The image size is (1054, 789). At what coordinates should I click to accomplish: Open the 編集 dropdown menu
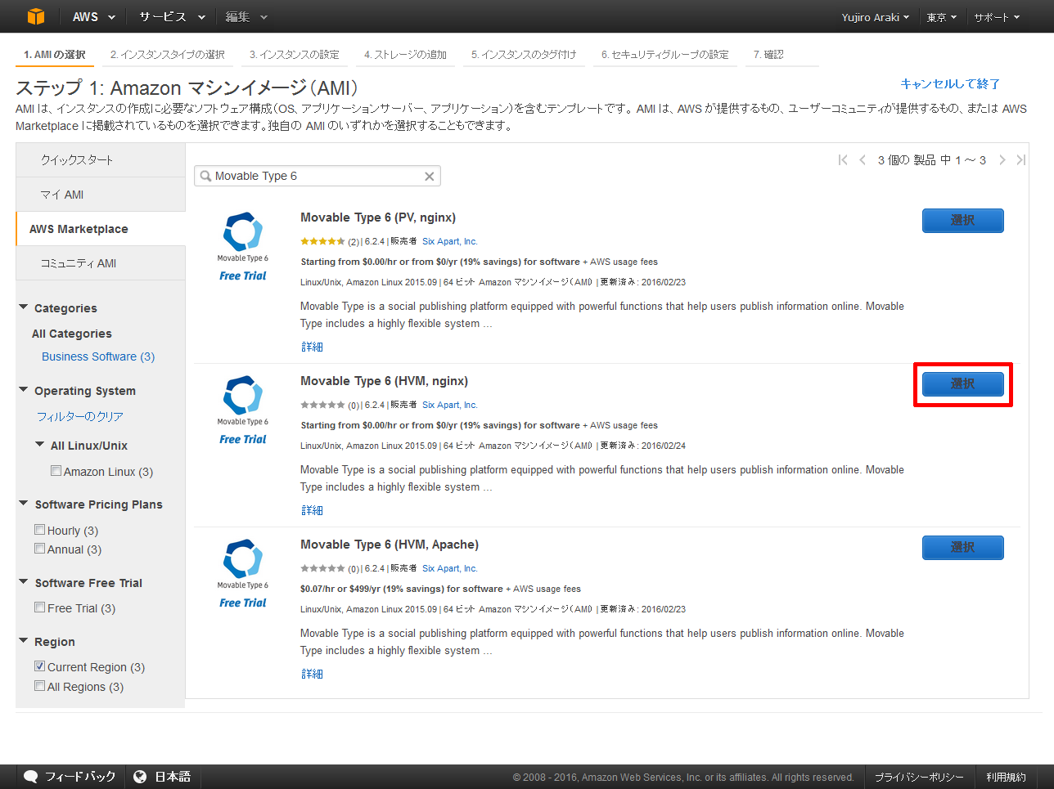click(246, 16)
